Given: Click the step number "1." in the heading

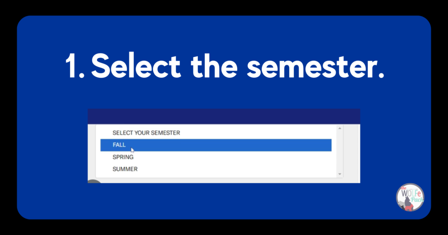Looking at the screenshot, I should (x=75, y=66).
